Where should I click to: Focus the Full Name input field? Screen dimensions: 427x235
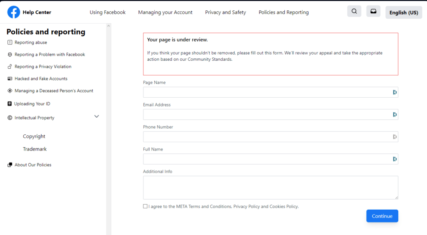click(270, 159)
